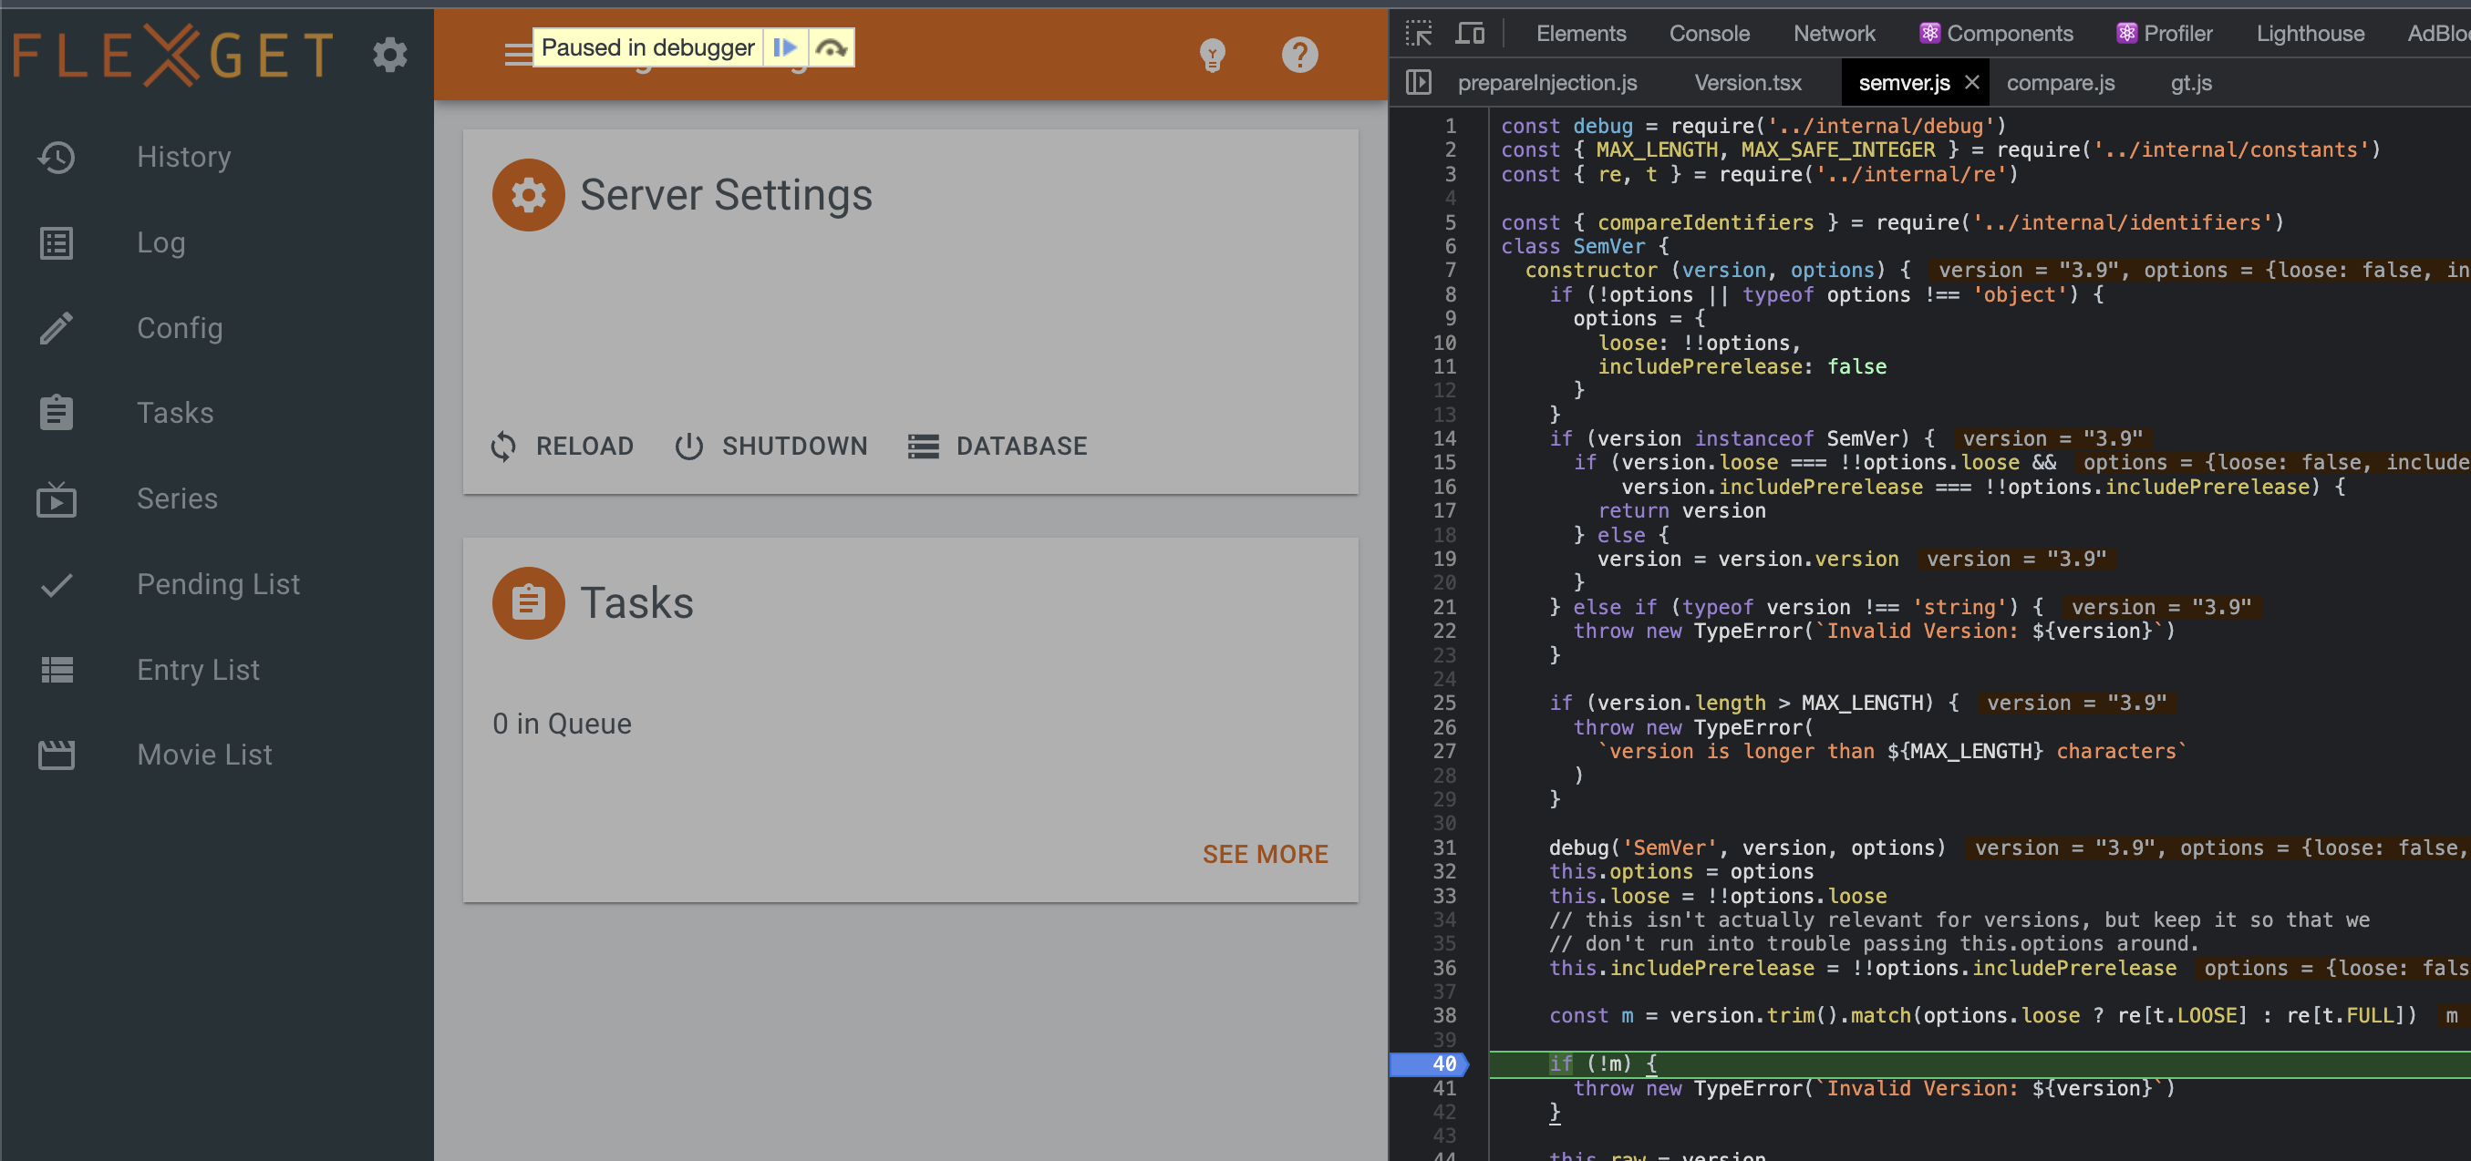Open the Config editor
Viewport: 2471px width, 1161px height.
tap(180, 328)
